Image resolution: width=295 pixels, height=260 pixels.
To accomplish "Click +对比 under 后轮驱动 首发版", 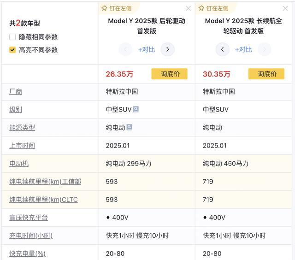I will click(147, 50).
